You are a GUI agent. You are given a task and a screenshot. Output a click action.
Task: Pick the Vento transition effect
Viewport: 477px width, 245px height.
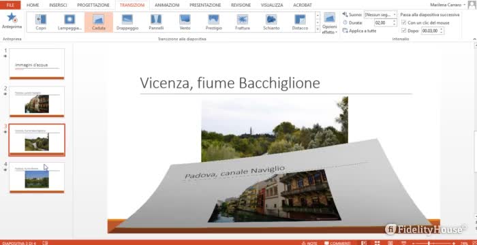tap(185, 22)
